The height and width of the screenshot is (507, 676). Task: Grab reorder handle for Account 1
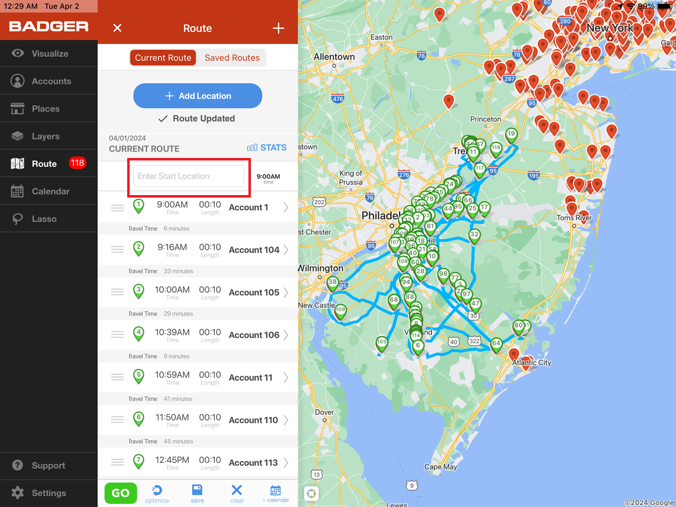click(x=117, y=208)
